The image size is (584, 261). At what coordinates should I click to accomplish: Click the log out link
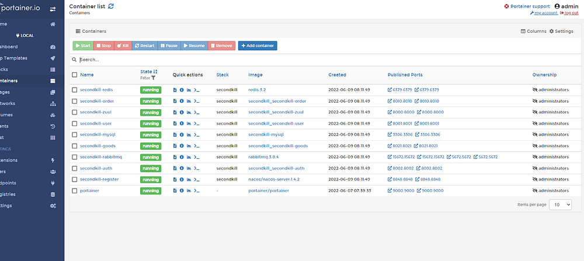tap(569, 13)
